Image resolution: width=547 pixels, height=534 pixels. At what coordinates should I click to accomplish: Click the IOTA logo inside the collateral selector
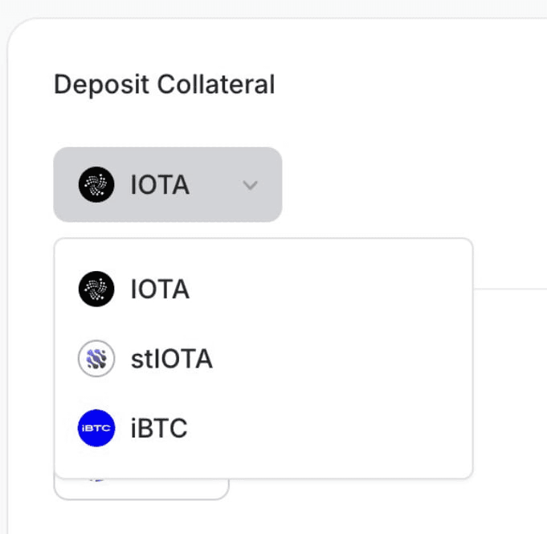96,184
